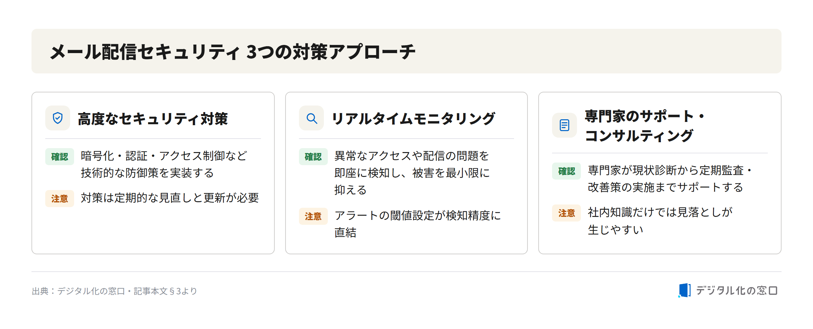
Task: Click the source text 出典：デジタル化の窓口
Action: [x=79, y=291]
